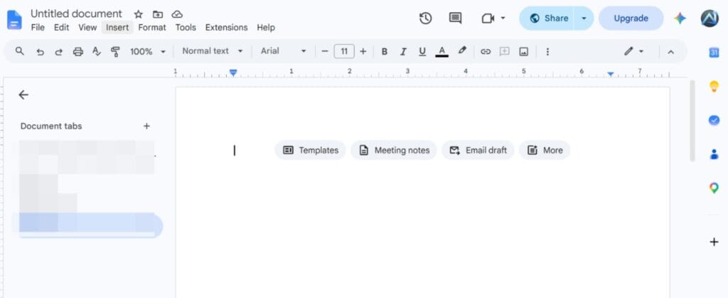Click the Upgrade button

(631, 18)
